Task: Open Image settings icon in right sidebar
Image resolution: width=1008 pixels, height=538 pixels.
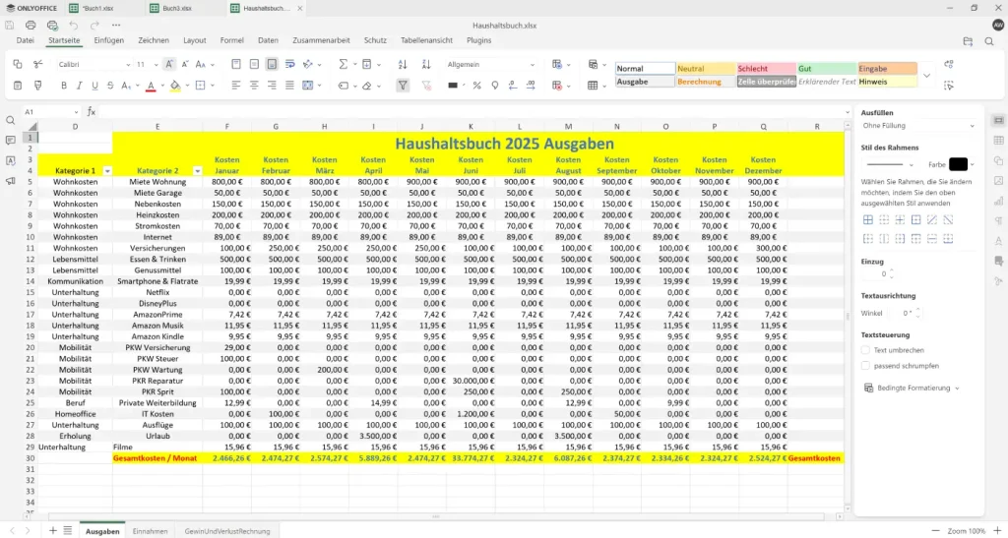Action: [x=998, y=181]
